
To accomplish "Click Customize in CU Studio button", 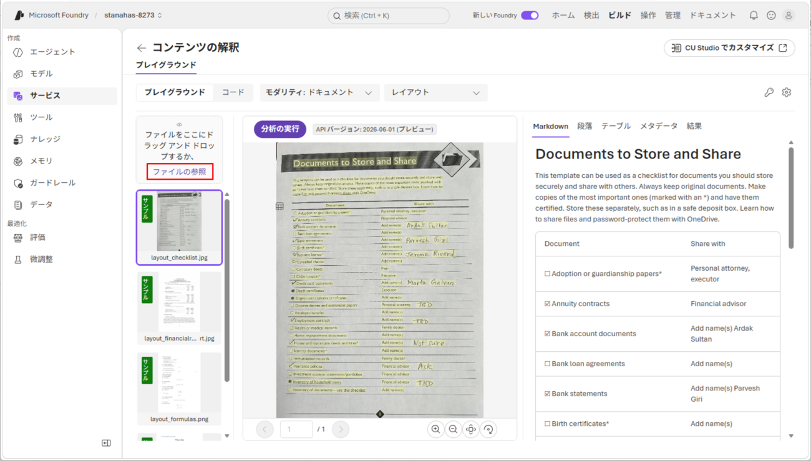I will click(729, 48).
